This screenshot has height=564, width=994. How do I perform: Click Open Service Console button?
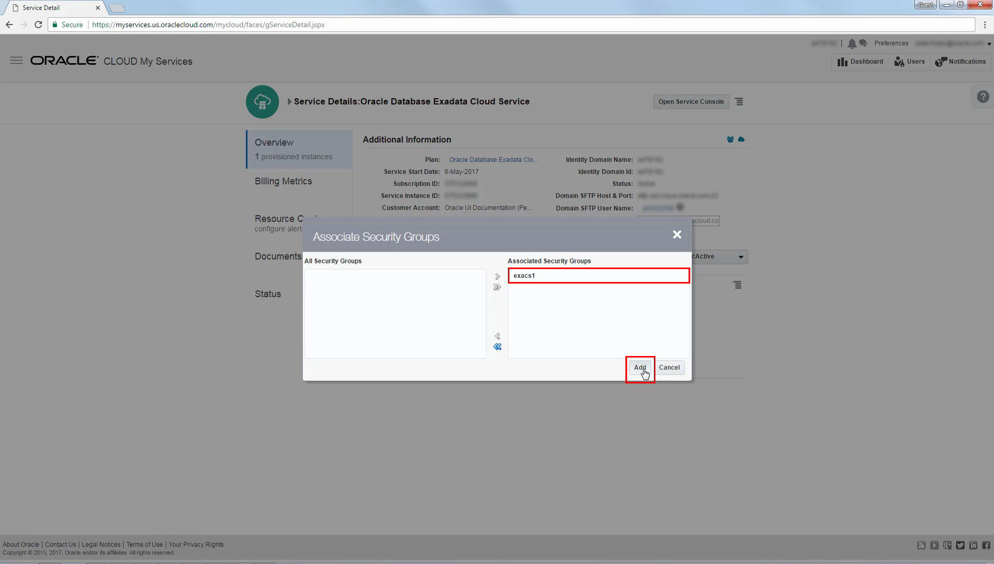tap(691, 102)
